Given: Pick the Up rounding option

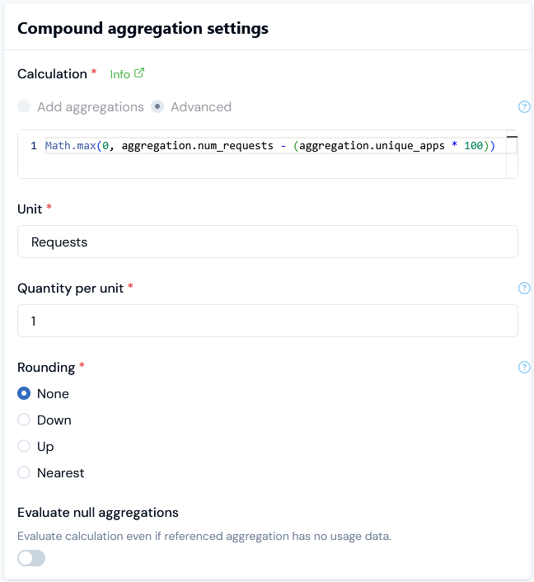Looking at the screenshot, I should (x=24, y=447).
